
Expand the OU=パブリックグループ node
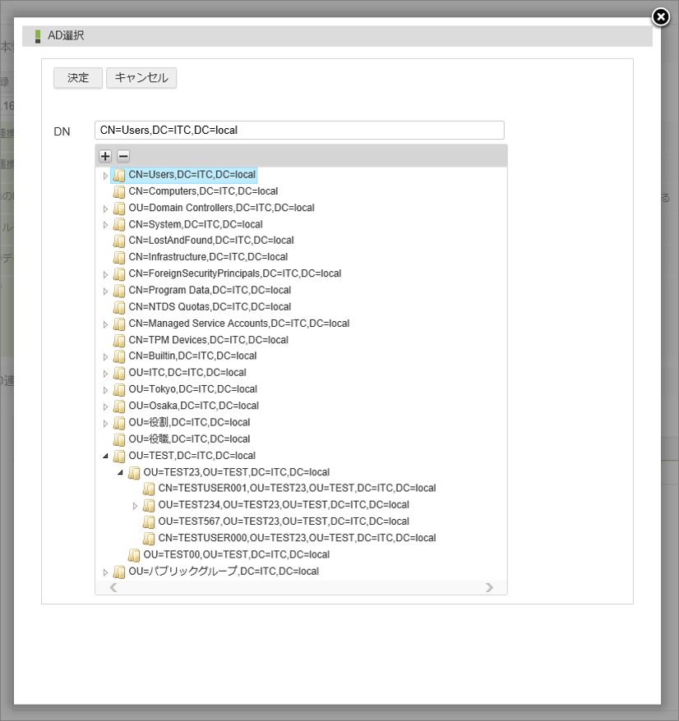click(x=105, y=572)
